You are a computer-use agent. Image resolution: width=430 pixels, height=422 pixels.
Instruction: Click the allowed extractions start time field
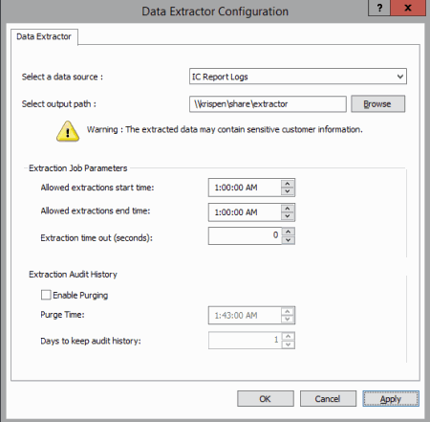245,188
